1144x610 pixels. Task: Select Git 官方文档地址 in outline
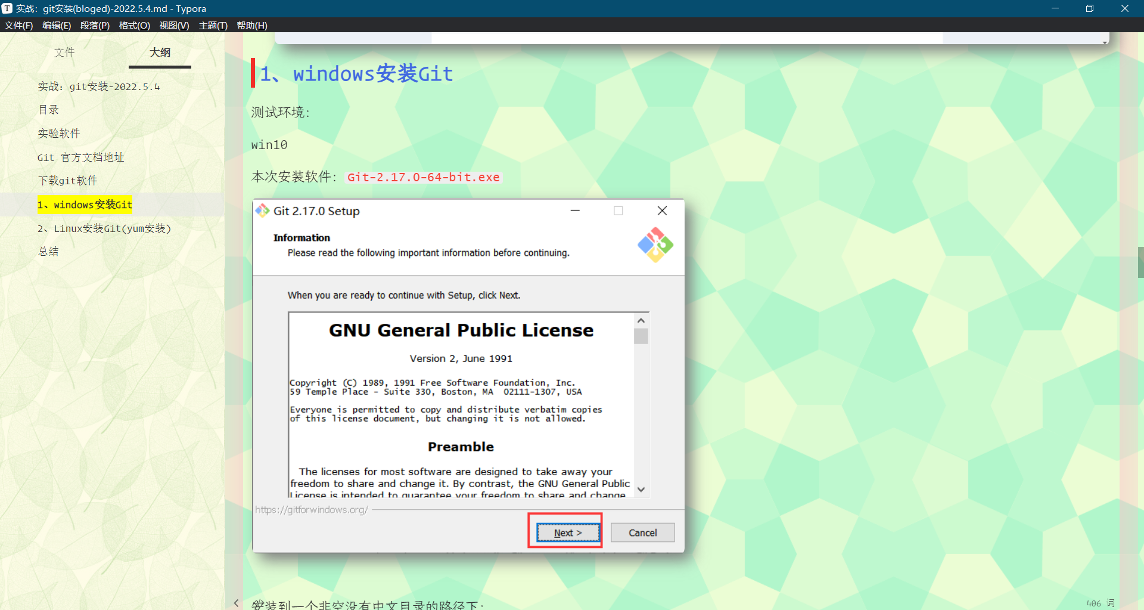tap(80, 157)
